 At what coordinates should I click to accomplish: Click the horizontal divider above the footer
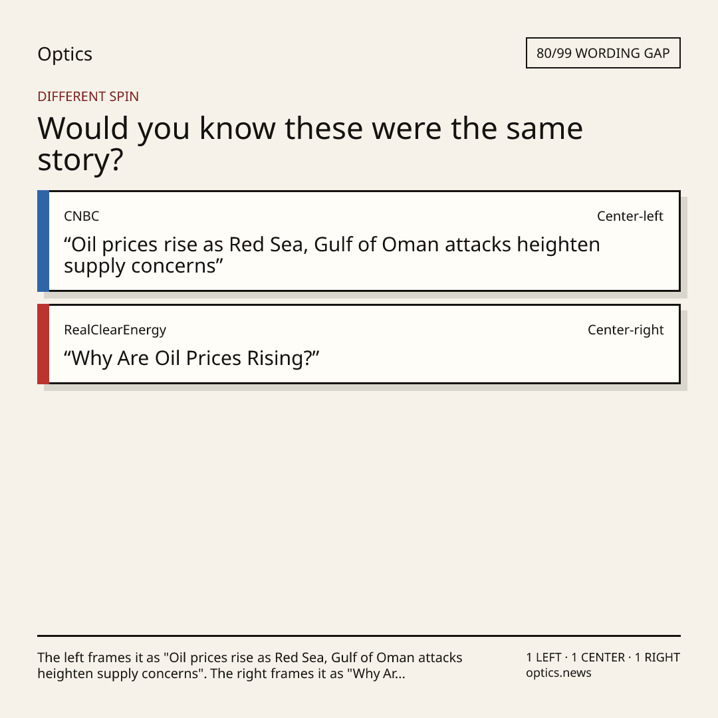pos(359,636)
